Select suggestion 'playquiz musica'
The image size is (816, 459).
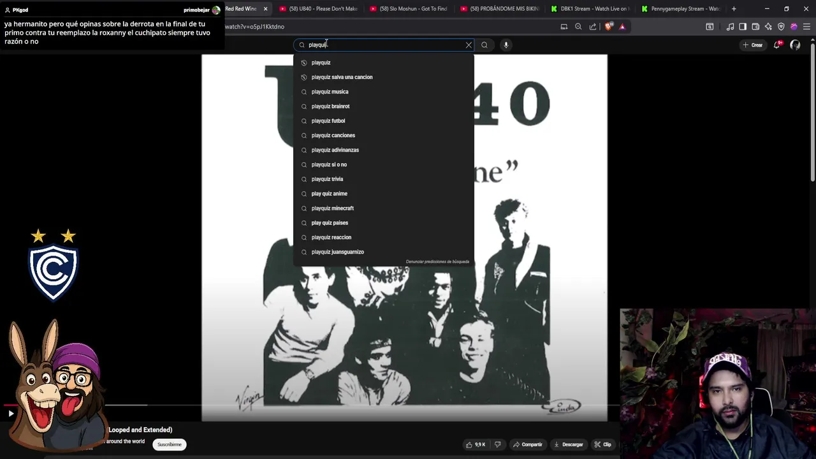tap(384, 92)
